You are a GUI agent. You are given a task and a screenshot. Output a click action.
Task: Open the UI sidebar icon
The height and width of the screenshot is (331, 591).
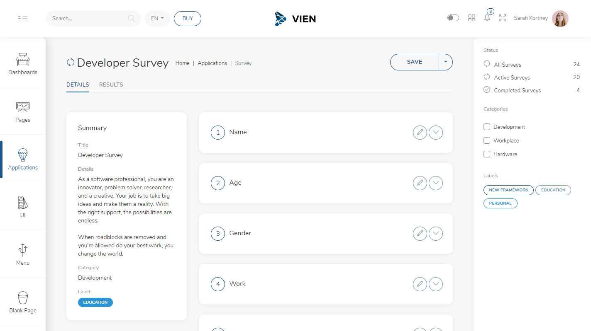(23, 203)
